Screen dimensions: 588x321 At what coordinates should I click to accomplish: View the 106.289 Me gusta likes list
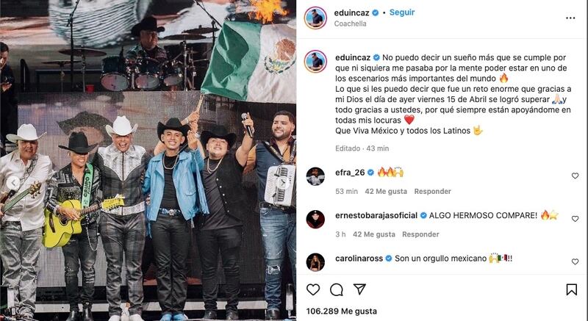[x=342, y=311]
